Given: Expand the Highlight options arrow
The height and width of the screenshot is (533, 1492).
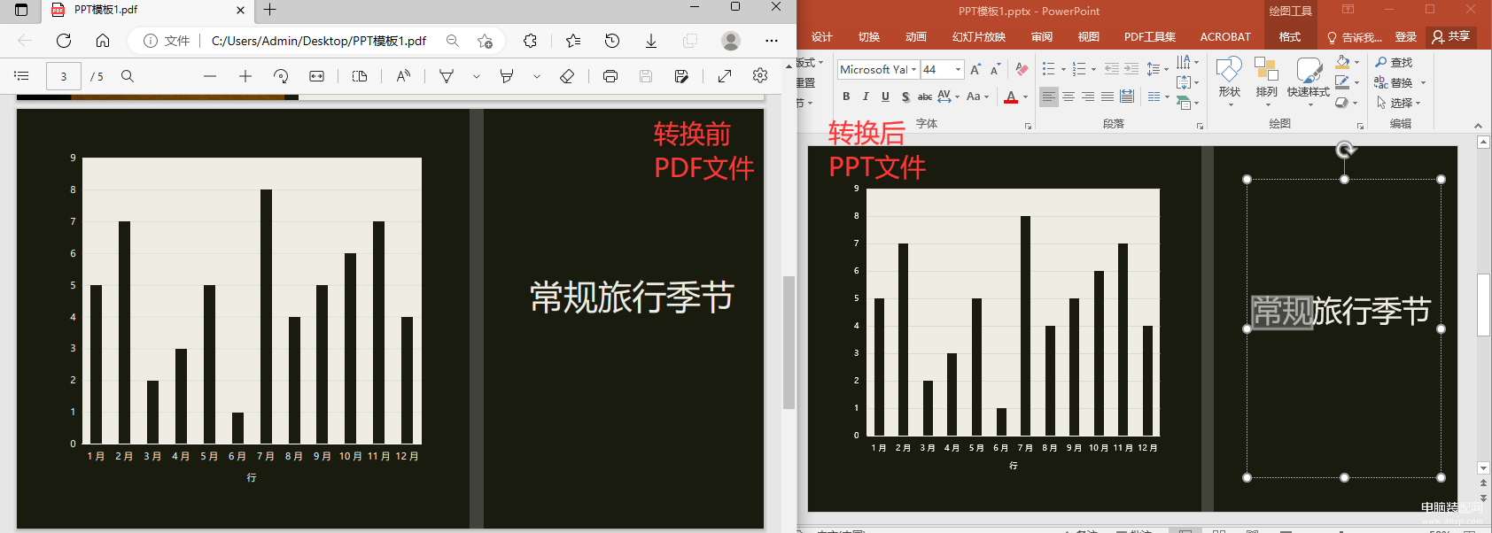Looking at the screenshot, I should click(537, 76).
